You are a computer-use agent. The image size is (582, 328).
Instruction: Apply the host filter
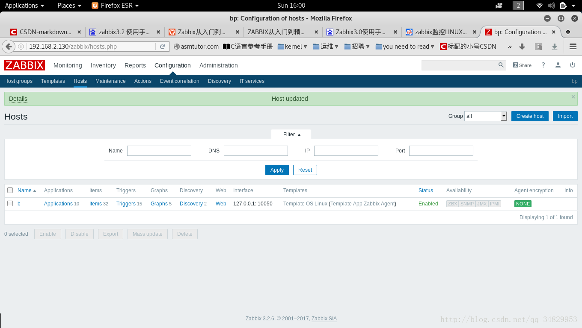pyautogui.click(x=277, y=170)
